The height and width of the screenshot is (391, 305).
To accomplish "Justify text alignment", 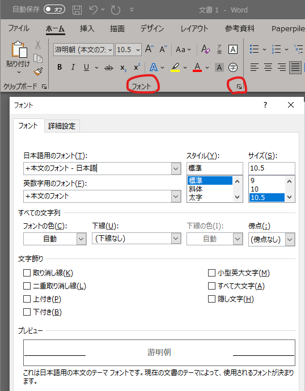I will [295, 67].
